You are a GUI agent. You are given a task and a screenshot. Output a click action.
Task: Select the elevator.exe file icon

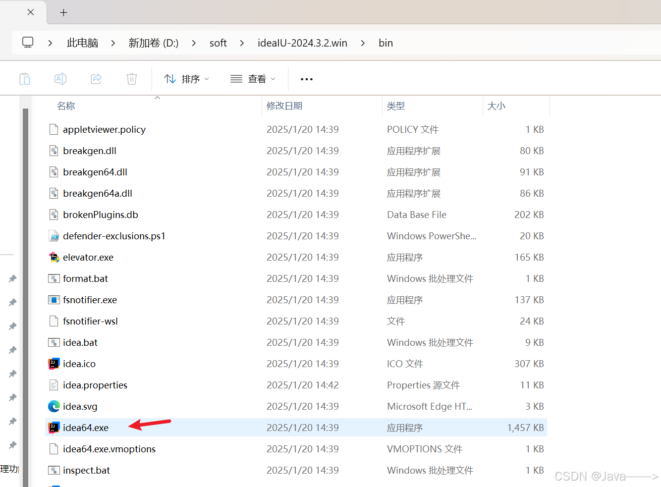pyautogui.click(x=54, y=257)
